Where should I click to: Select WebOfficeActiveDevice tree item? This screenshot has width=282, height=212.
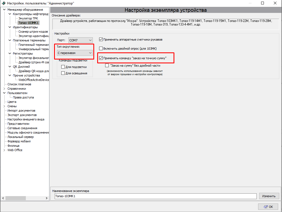click(33, 80)
